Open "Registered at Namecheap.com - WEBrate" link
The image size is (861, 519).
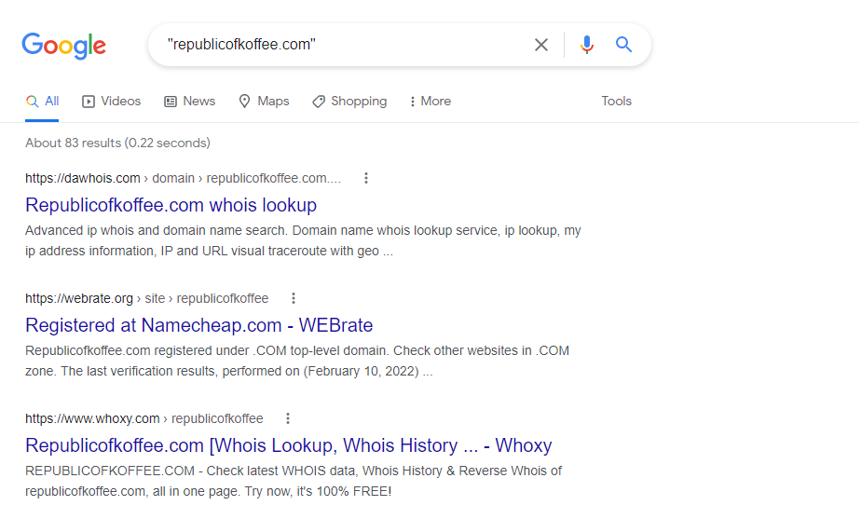click(x=198, y=325)
